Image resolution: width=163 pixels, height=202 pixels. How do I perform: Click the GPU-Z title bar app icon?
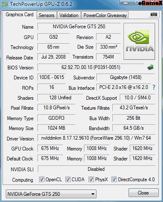(5, 4)
